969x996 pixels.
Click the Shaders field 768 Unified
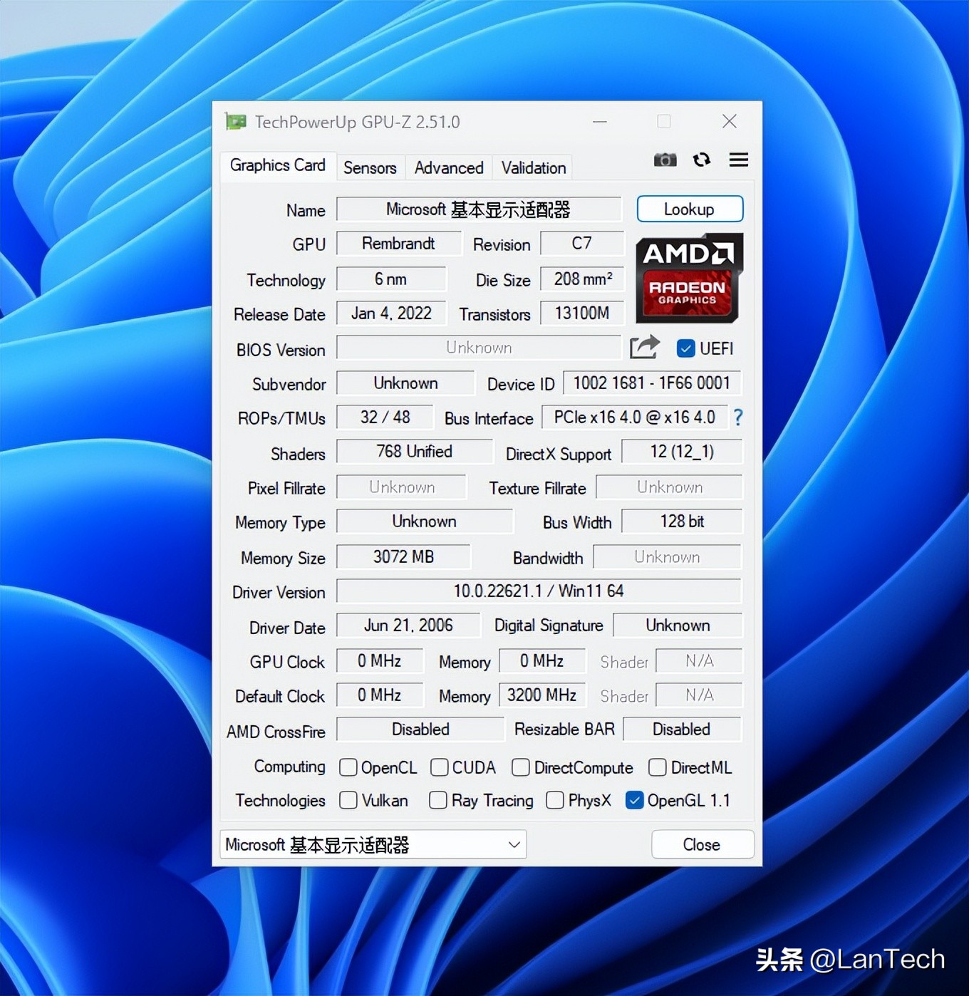pos(415,452)
